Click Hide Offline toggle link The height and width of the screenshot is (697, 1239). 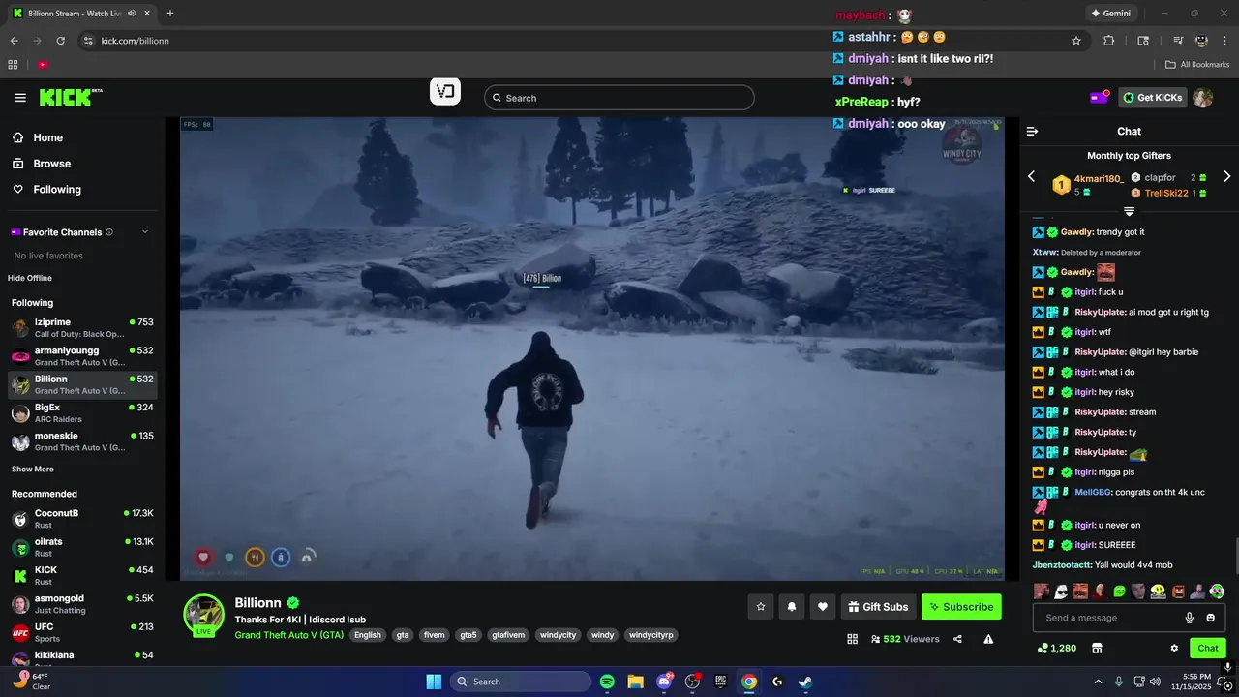point(30,278)
